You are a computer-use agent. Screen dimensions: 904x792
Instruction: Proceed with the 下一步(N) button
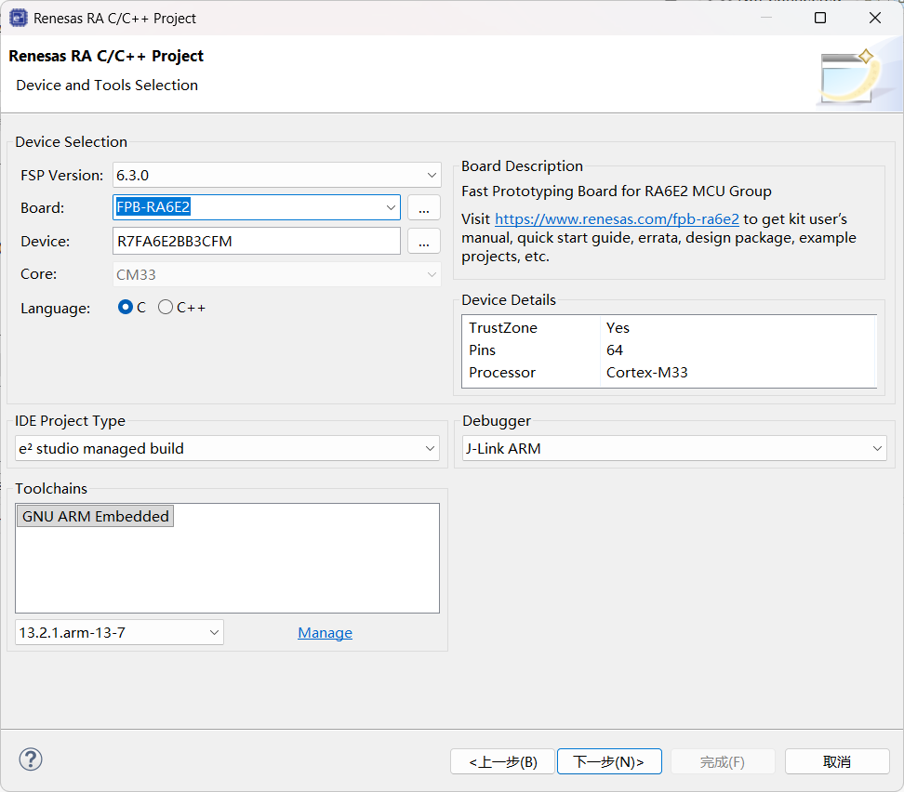coord(609,761)
